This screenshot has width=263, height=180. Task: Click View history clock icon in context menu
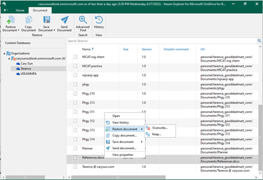108,123
